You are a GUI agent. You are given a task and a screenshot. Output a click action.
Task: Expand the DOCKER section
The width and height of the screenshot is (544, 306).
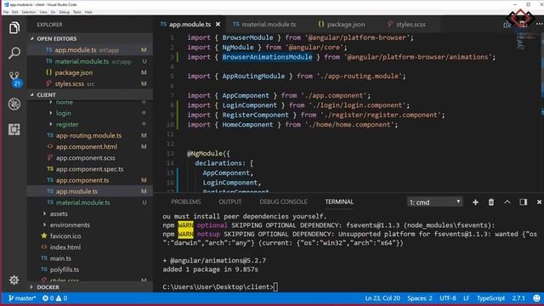(x=90, y=287)
